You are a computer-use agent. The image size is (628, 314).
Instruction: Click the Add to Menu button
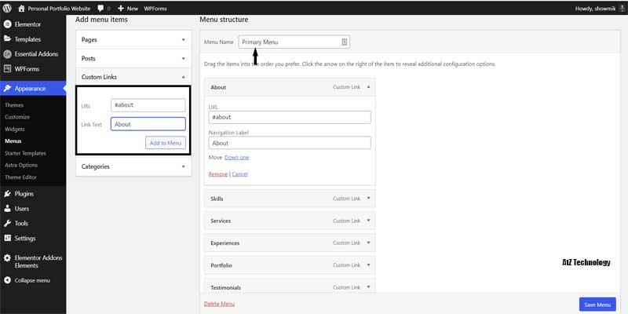(x=166, y=143)
